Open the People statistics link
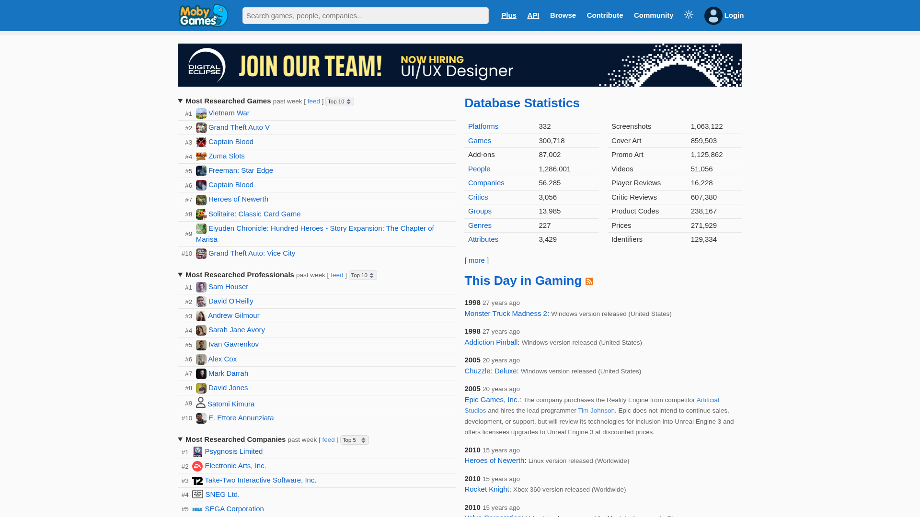 [479, 169]
